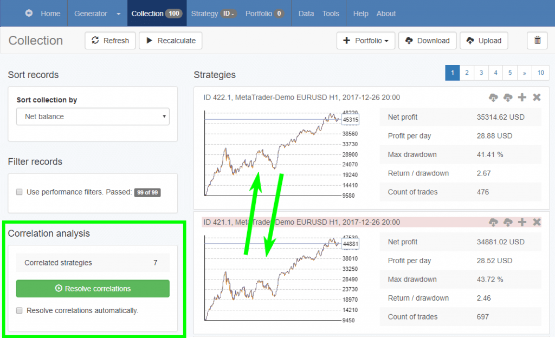
Task: Click the Recalculate button
Action: [x=171, y=41]
